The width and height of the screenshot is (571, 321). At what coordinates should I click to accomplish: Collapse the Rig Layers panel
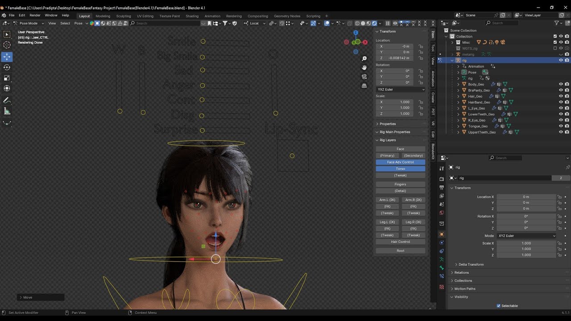click(x=387, y=140)
